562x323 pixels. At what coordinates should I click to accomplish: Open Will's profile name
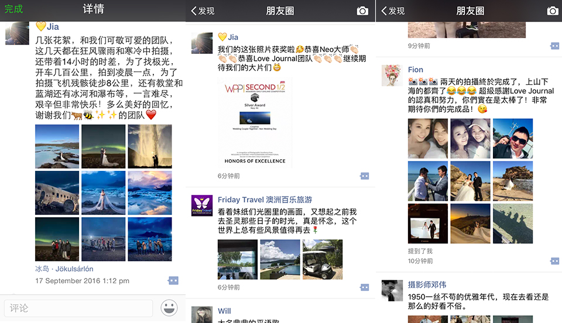(x=224, y=311)
